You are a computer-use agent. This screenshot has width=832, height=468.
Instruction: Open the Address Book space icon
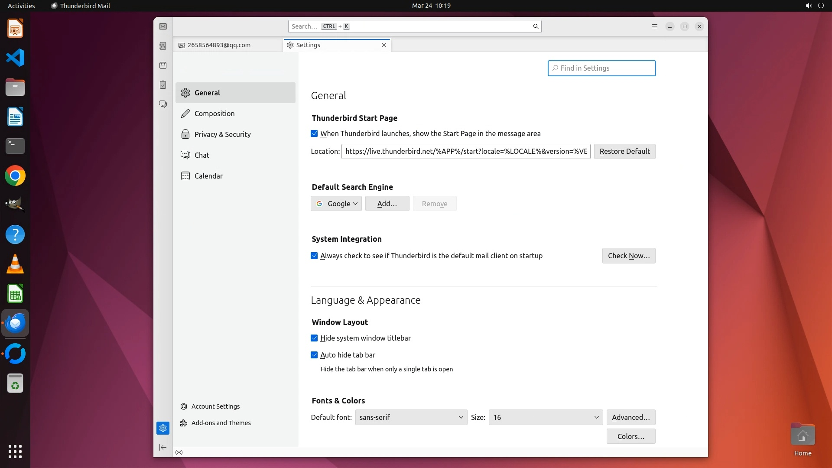tap(163, 46)
